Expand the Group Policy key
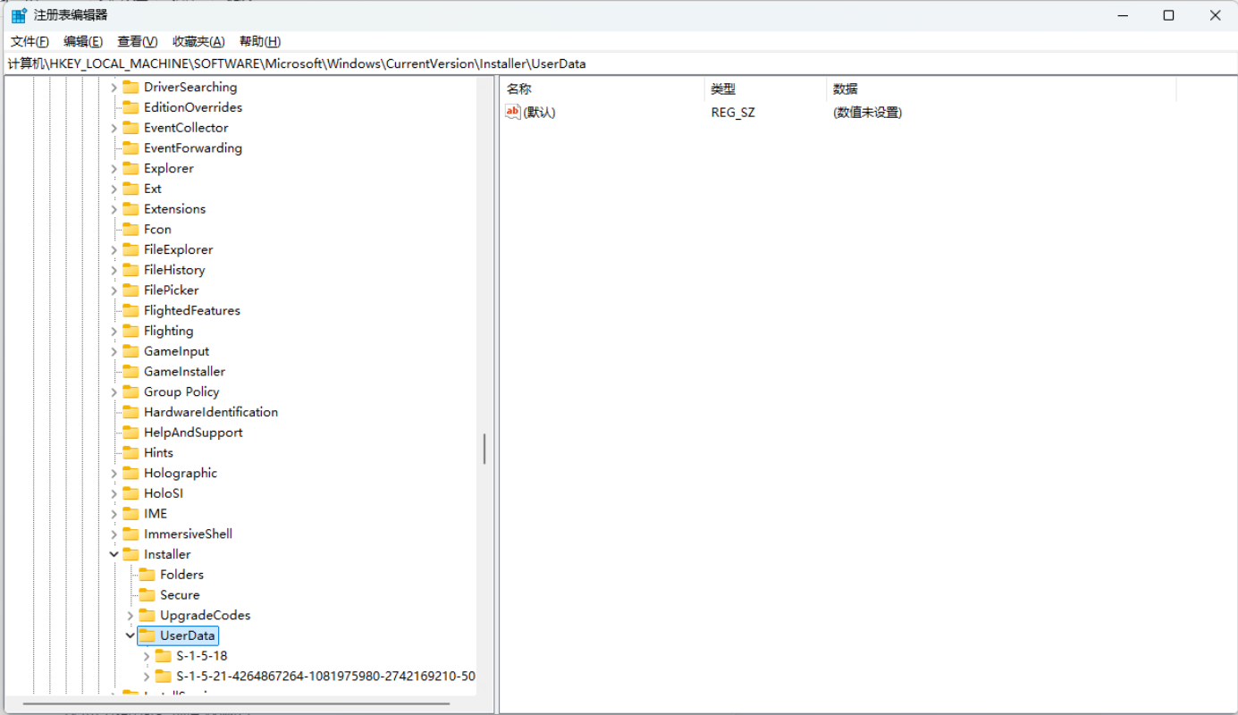This screenshot has width=1238, height=715. pyautogui.click(x=114, y=391)
